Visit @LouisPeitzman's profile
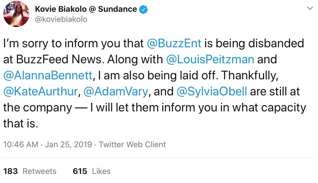This screenshot has height=183, width=318. 210,59
